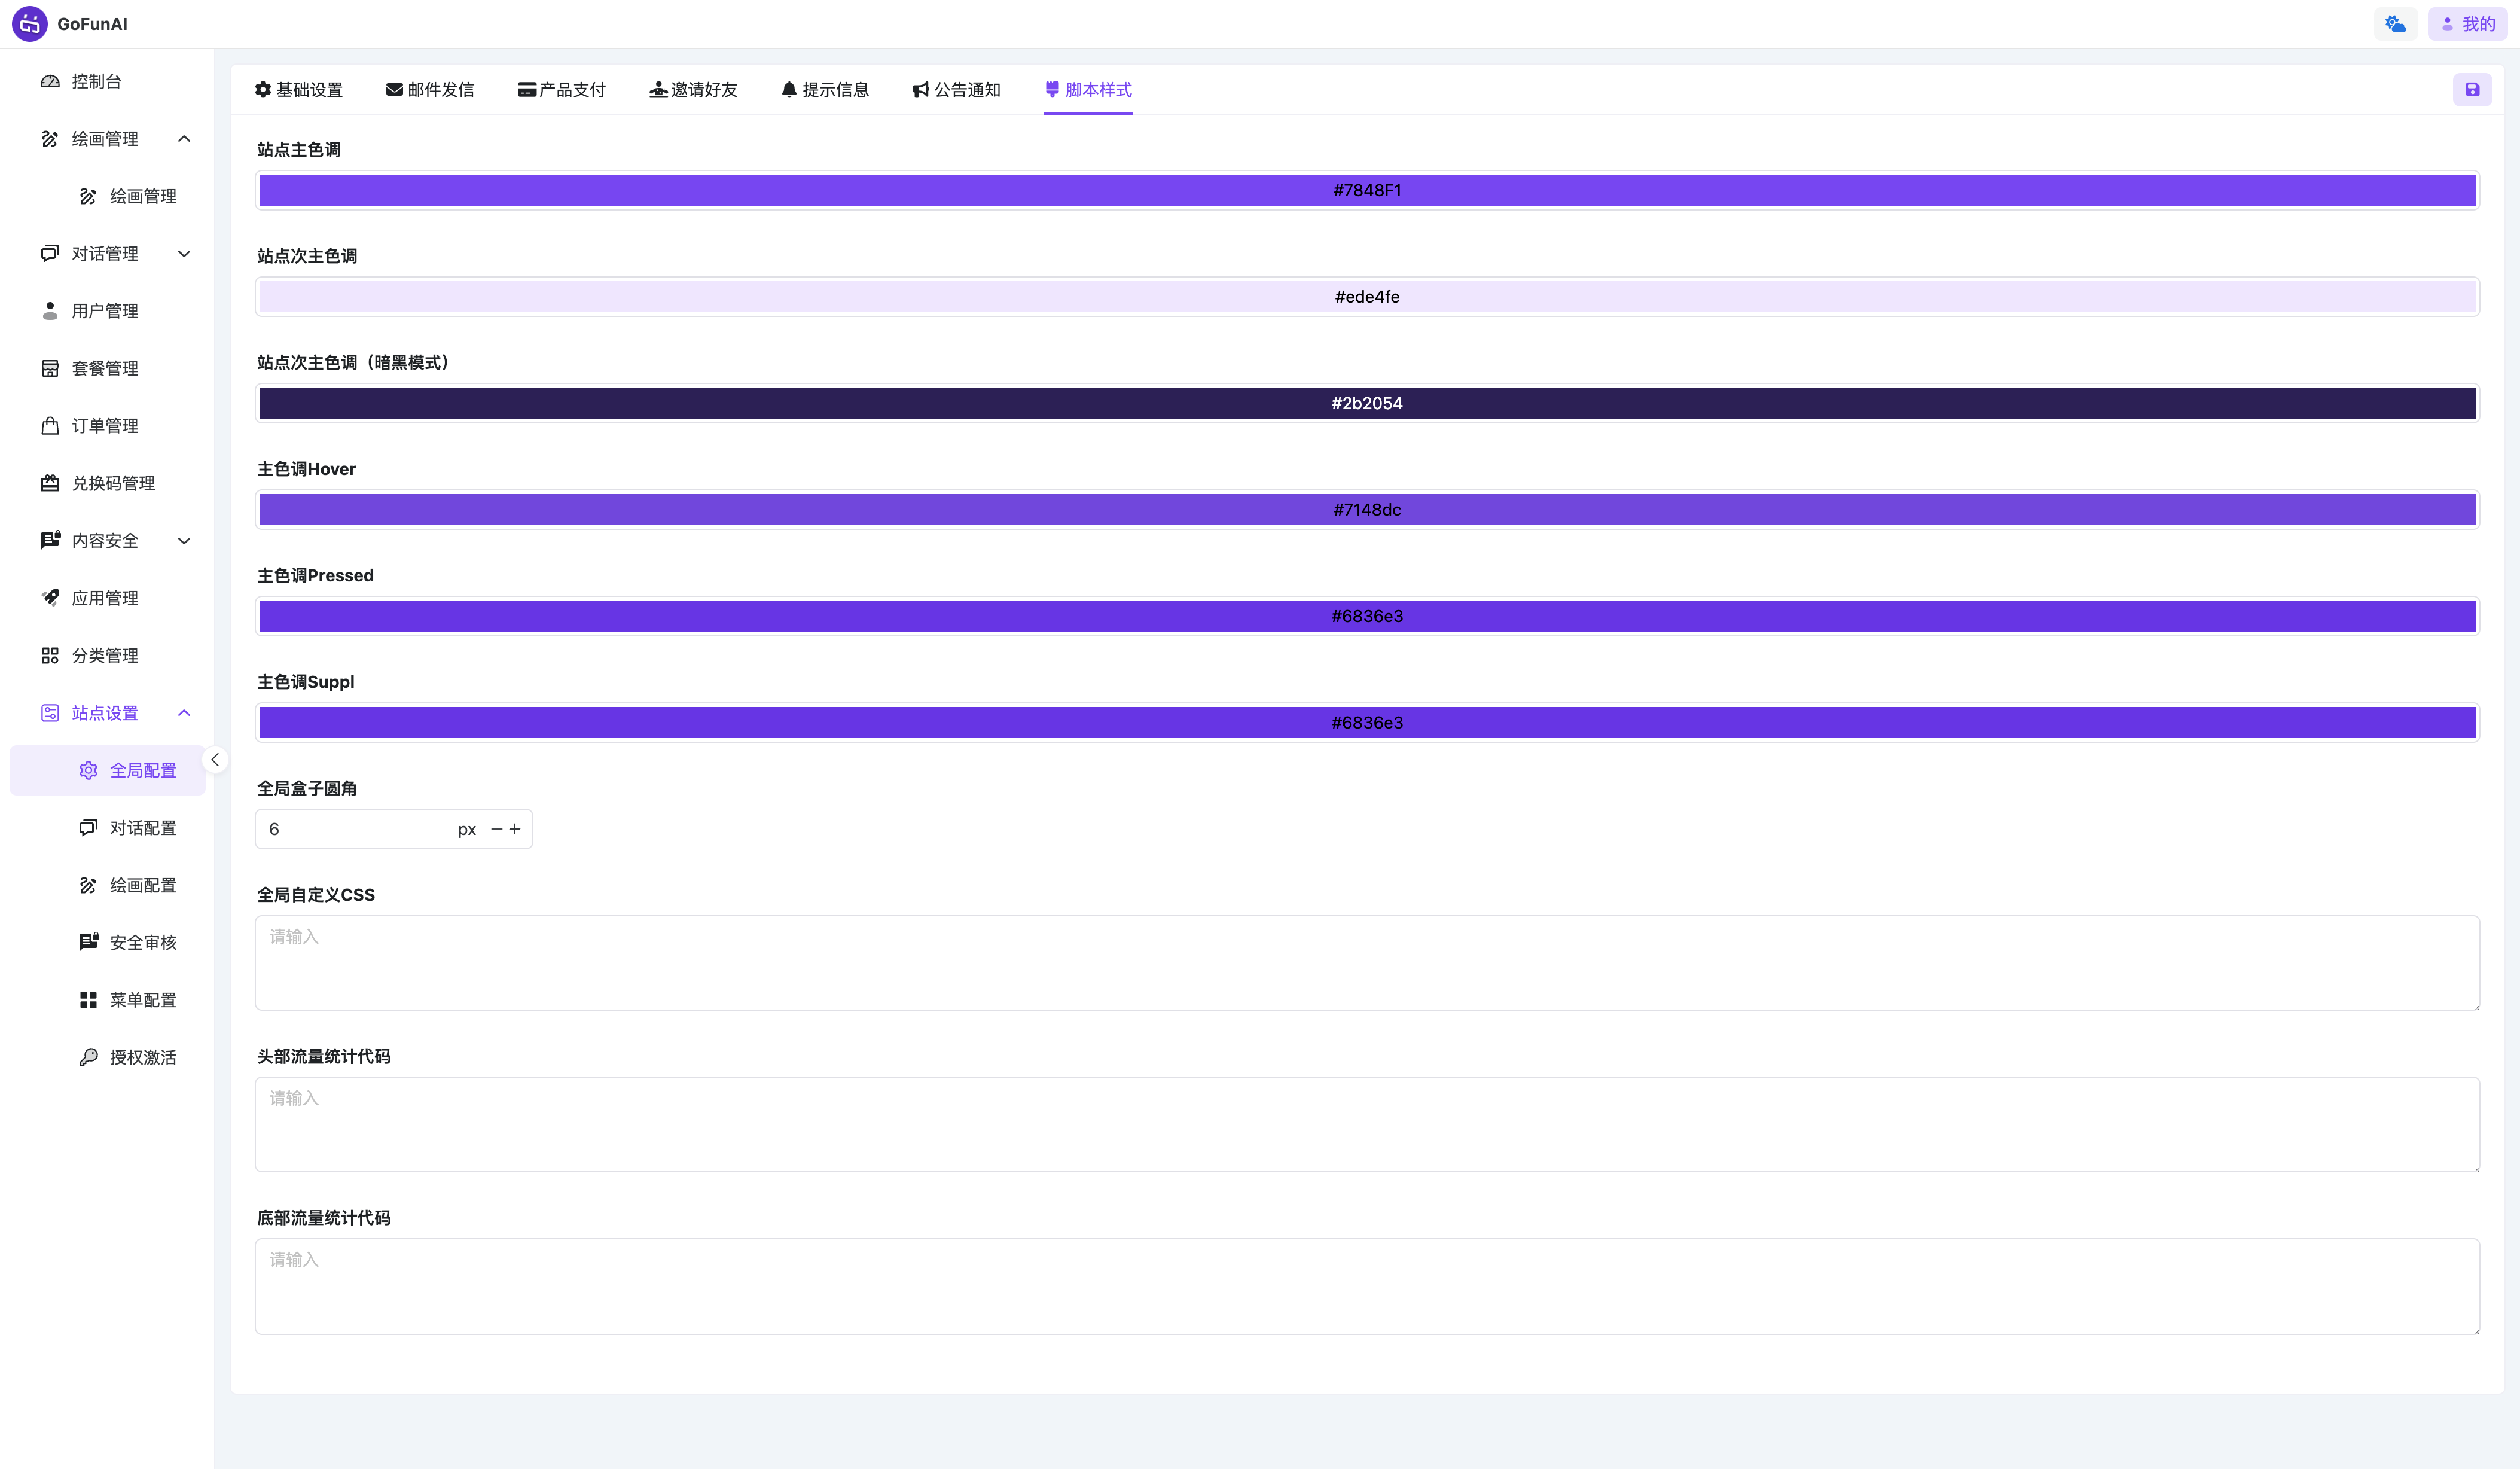Viewport: 2520px width, 1469px height.
Task: Open the 站点主色调 #7848F1 color picker
Action: 1366,190
